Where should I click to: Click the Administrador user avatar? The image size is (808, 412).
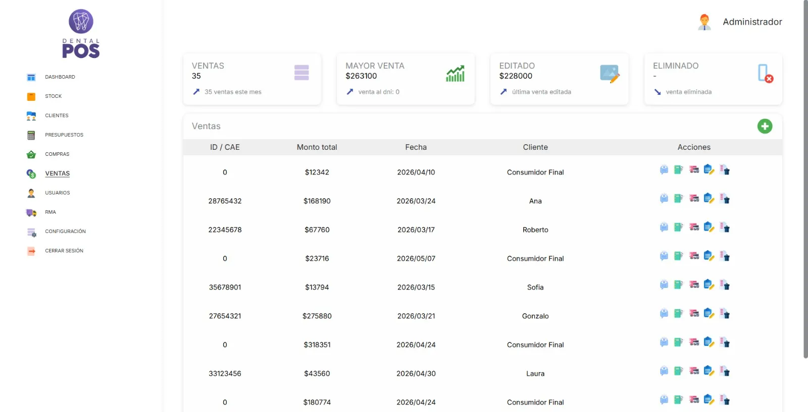coord(704,22)
